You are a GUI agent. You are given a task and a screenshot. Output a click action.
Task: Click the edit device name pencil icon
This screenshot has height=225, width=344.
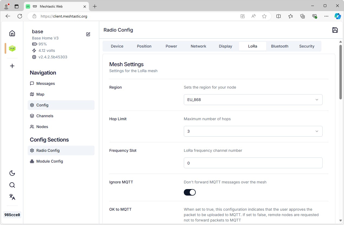(x=88, y=34)
